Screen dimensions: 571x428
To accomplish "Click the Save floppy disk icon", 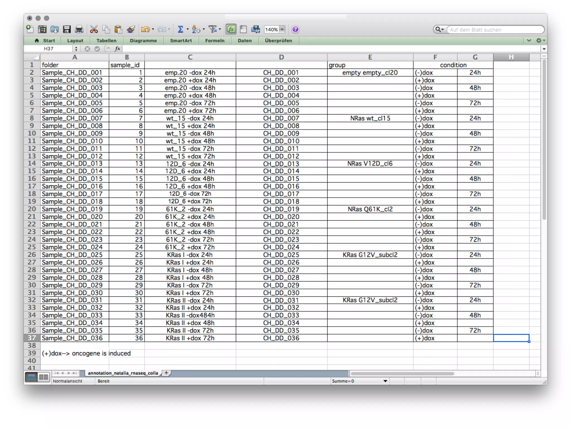I will coord(67,29).
